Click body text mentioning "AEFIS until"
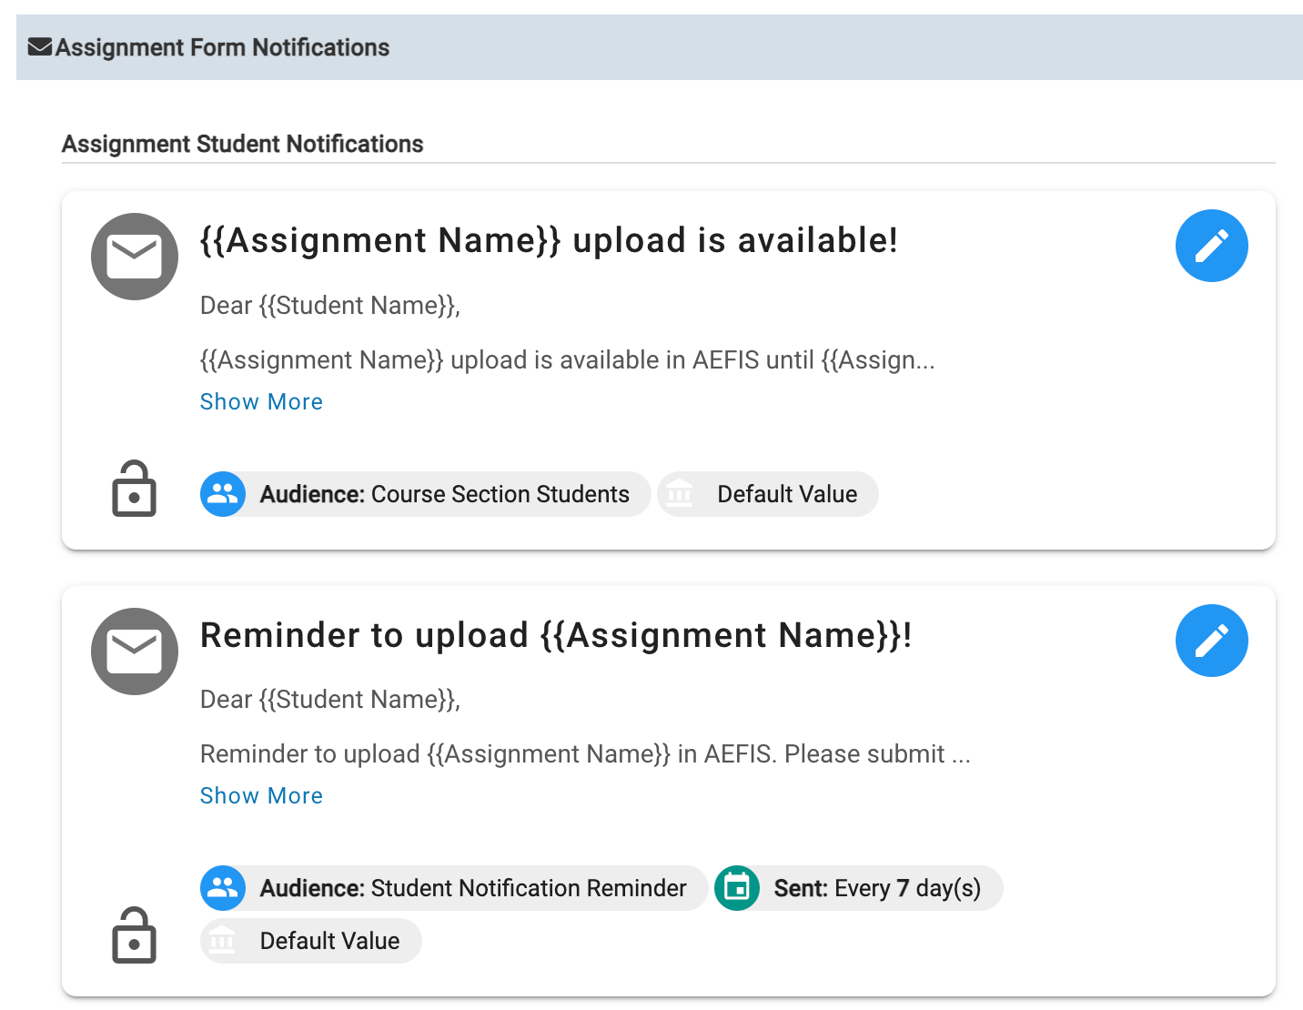 (x=567, y=360)
